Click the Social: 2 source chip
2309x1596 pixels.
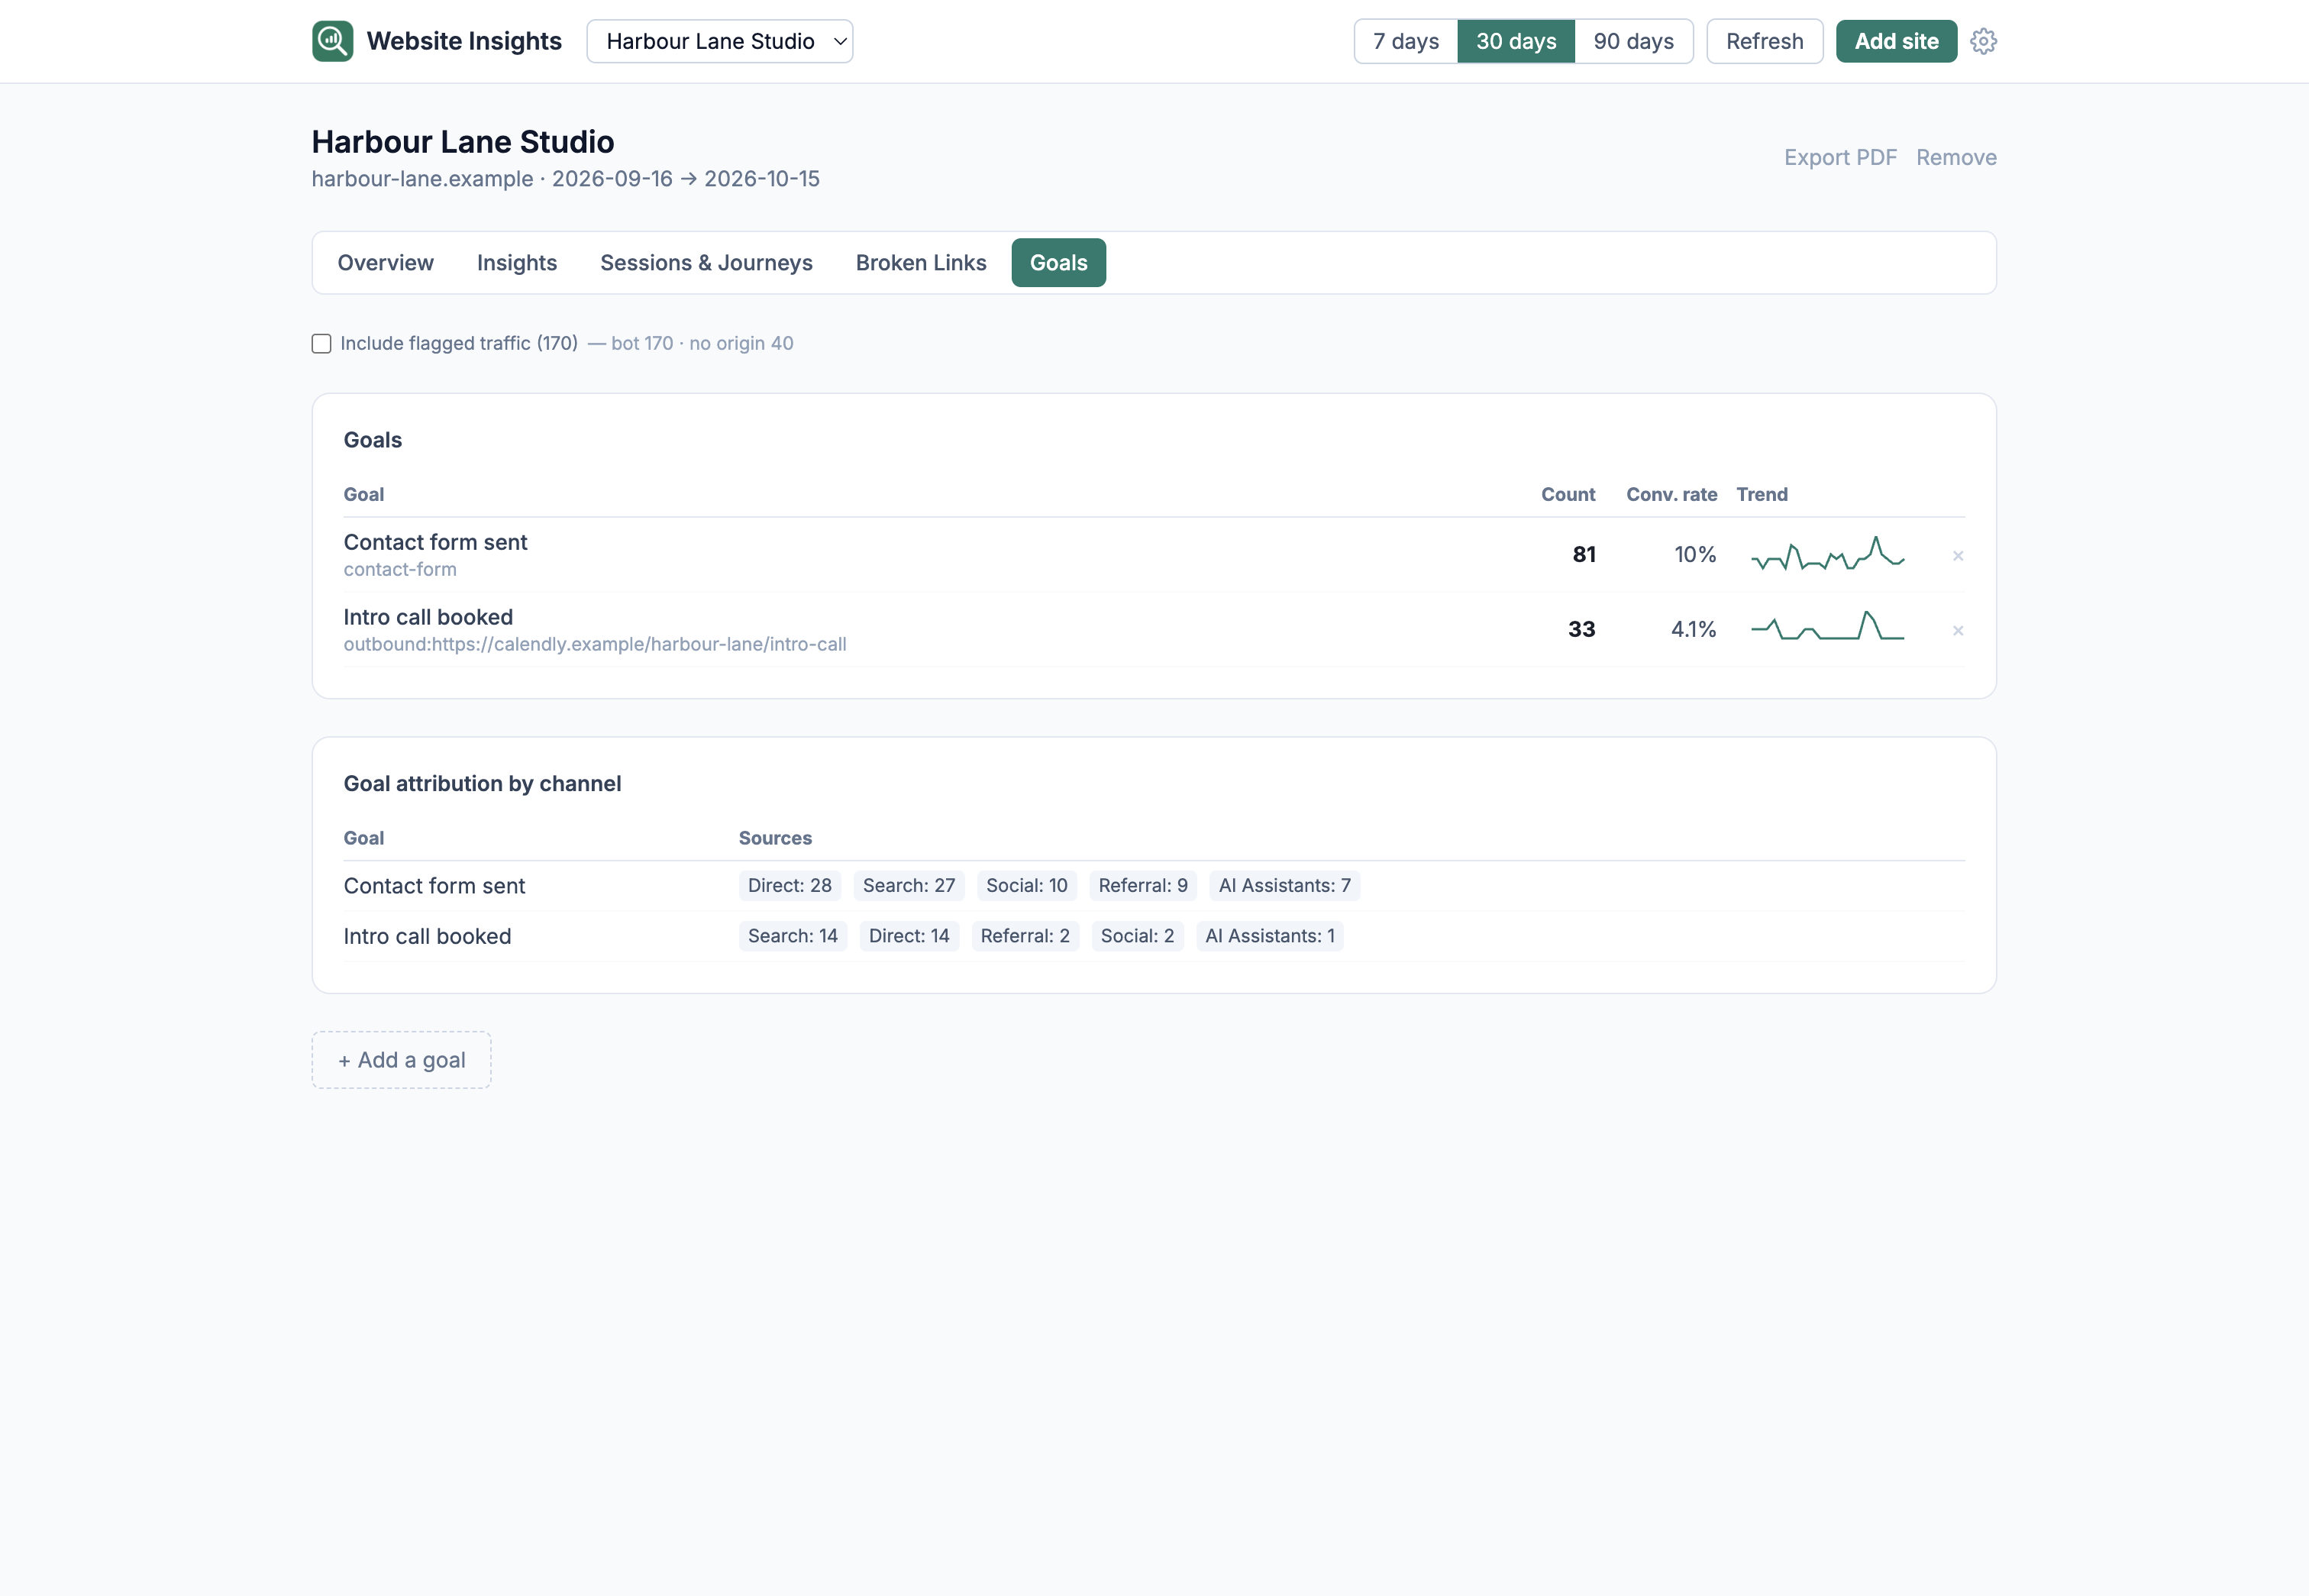(x=1137, y=936)
